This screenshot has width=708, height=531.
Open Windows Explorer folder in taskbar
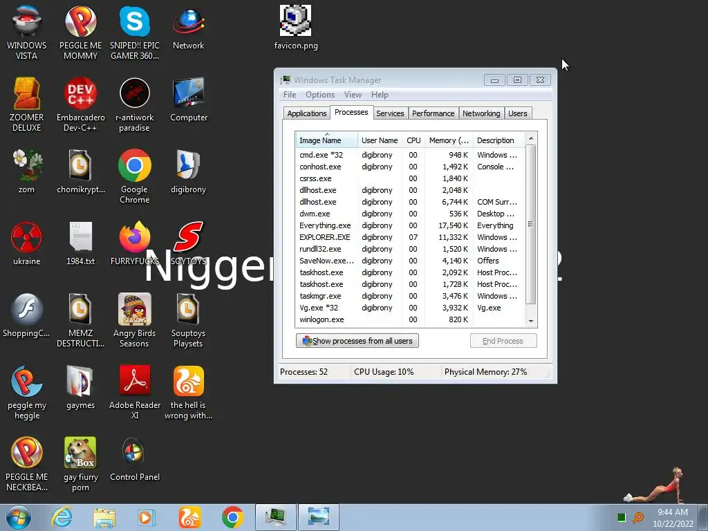pos(104,517)
